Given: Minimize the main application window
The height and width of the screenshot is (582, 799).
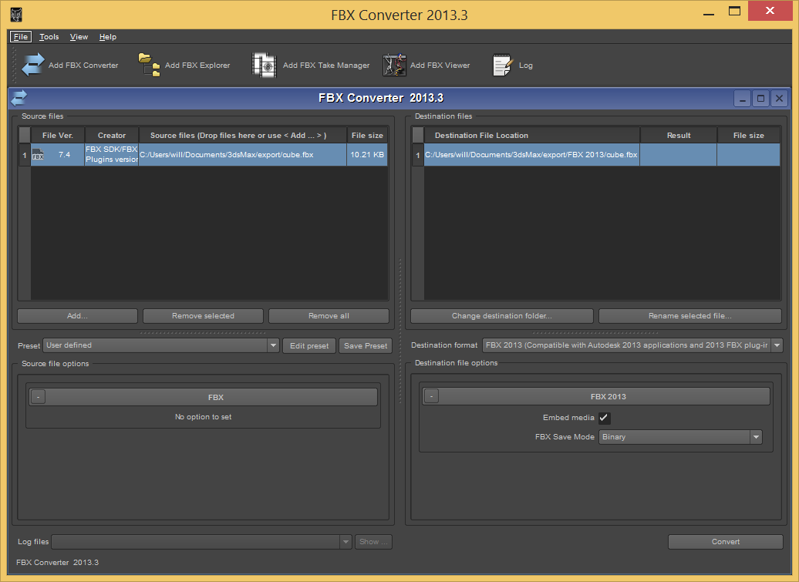Looking at the screenshot, I should tap(708, 14).
